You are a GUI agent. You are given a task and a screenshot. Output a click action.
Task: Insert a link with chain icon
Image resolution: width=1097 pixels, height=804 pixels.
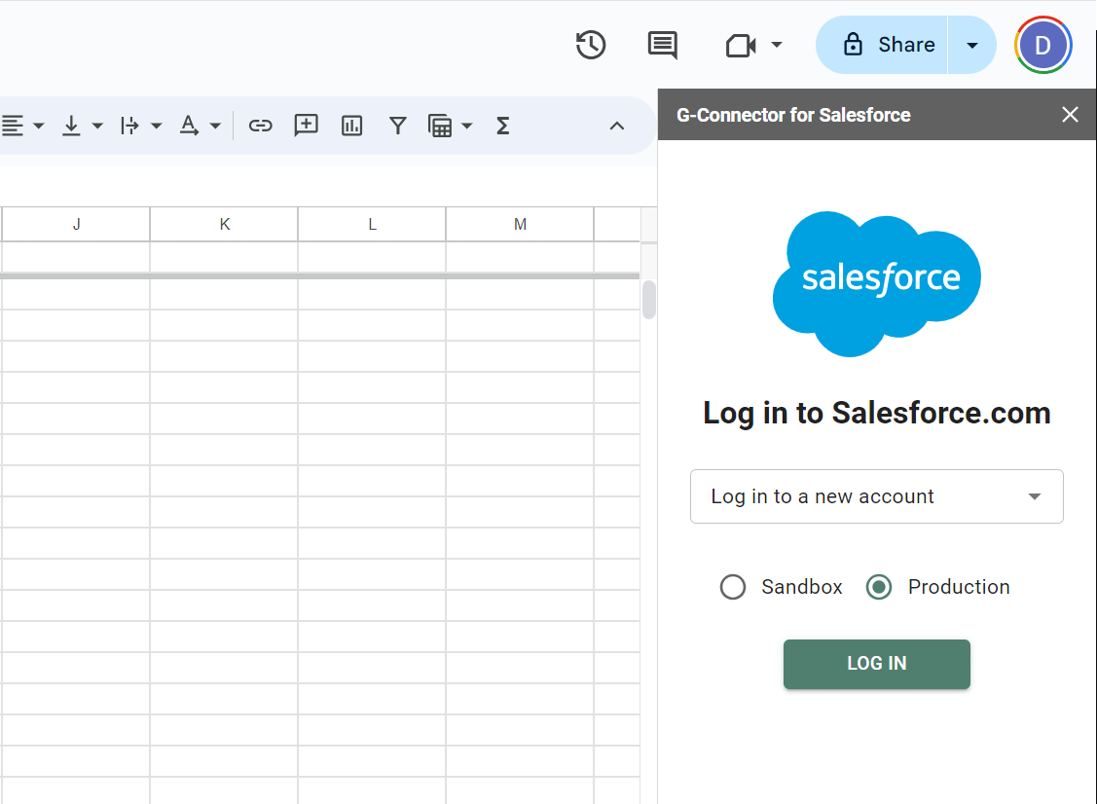(x=260, y=126)
